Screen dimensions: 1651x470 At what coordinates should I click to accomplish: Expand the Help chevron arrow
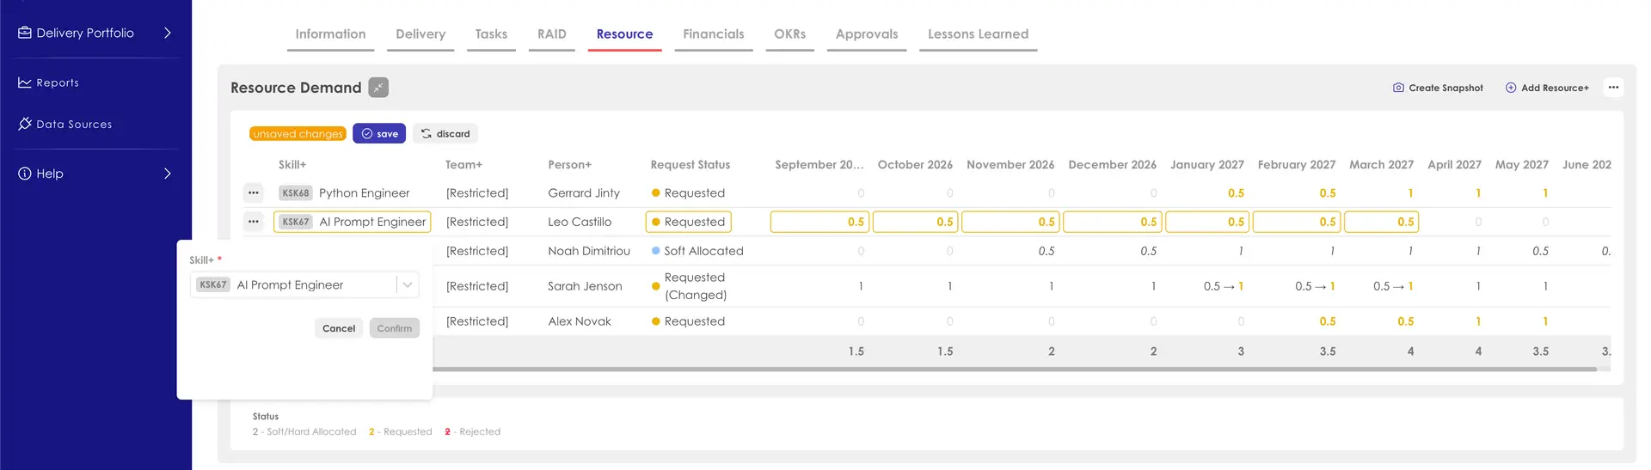tap(168, 174)
